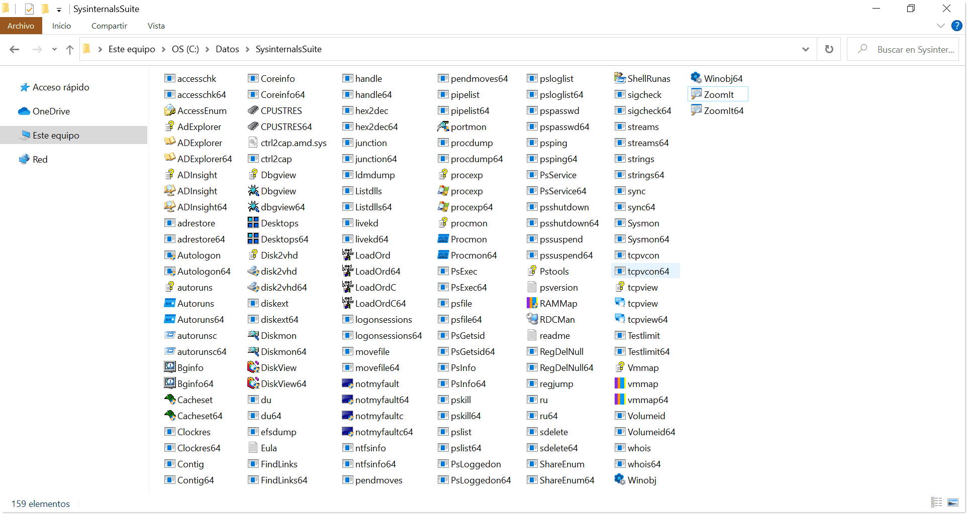Image resolution: width=969 pixels, height=516 pixels.
Task: Navigate to Este equipo in address bar
Action: coord(132,49)
